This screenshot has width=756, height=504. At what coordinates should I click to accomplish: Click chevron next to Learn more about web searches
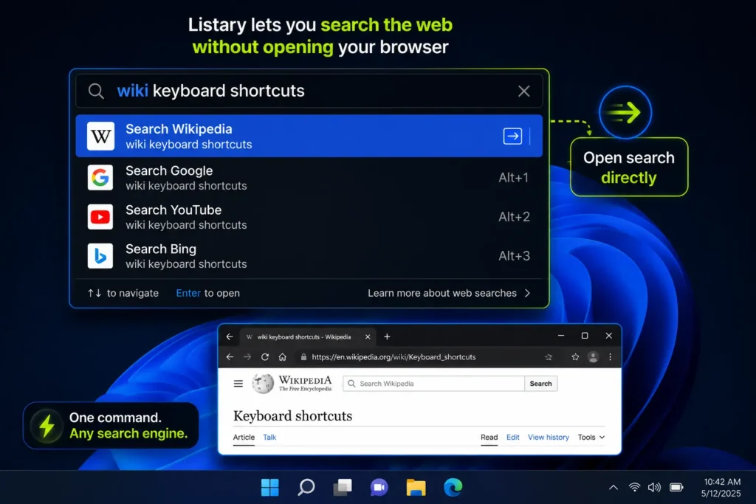[x=527, y=293]
